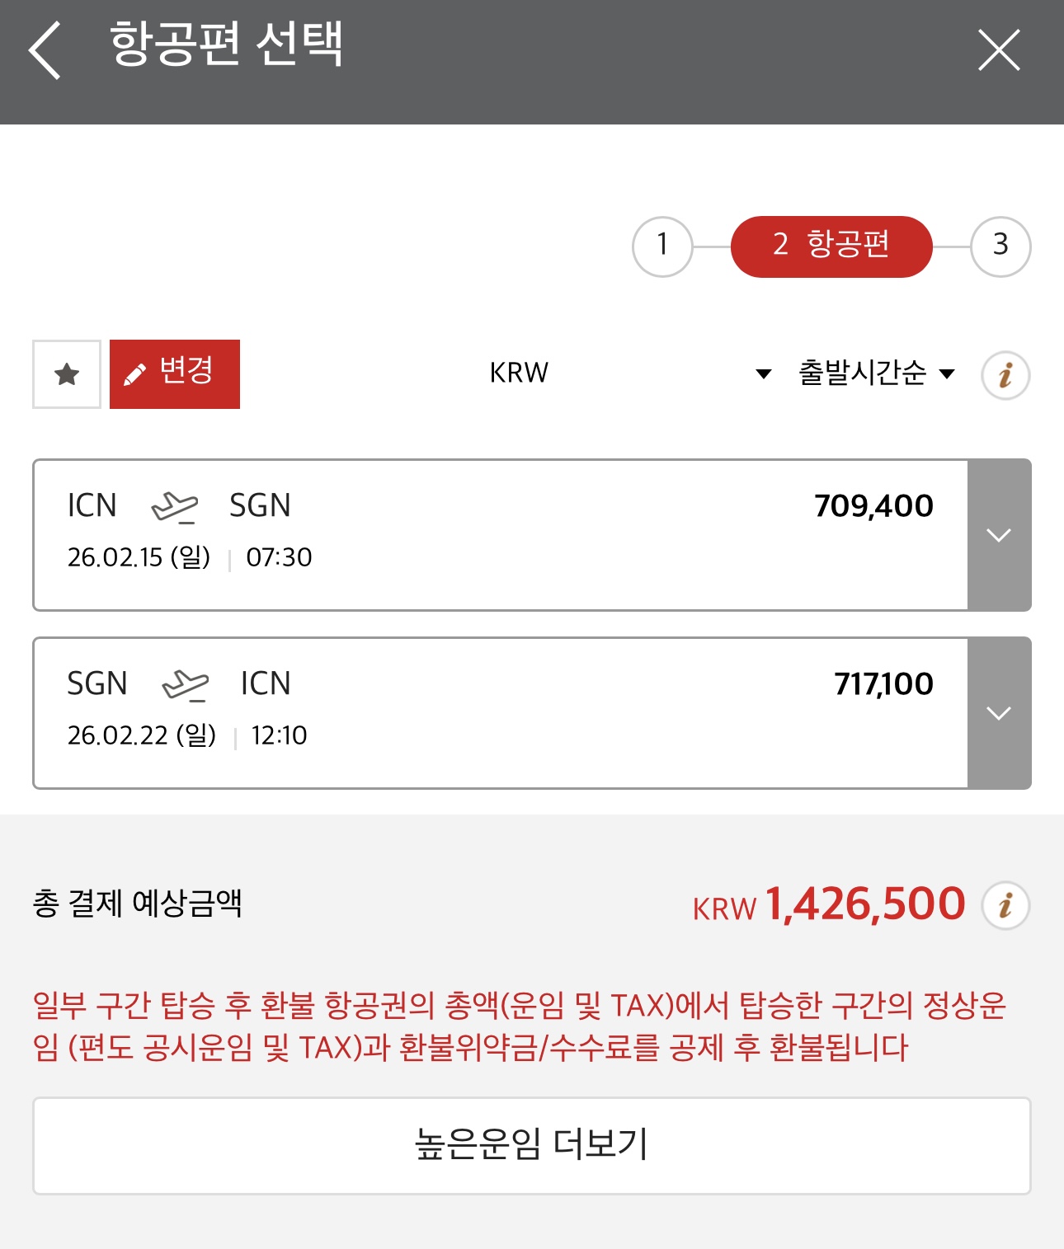Tap the 높은운임 더보기 button
This screenshot has width=1064, height=1249.
click(532, 1145)
